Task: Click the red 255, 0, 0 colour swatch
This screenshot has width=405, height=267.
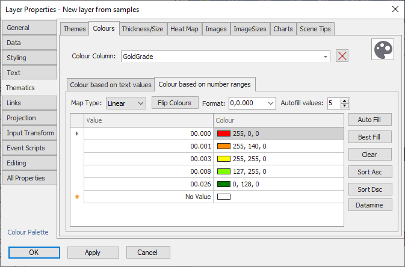Action: point(223,133)
